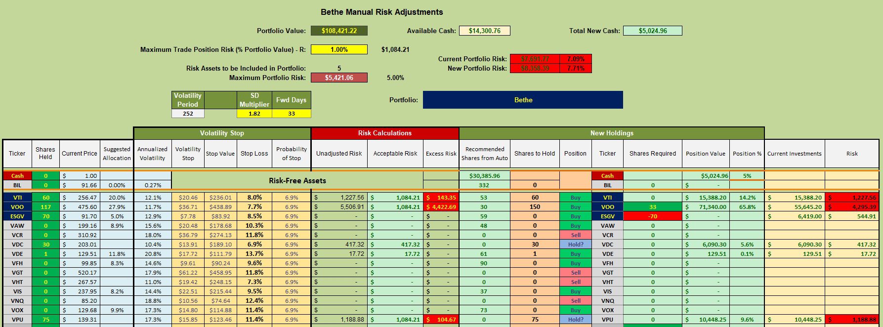Select VOO risk cell 4,295.39

pyautogui.click(x=852, y=207)
